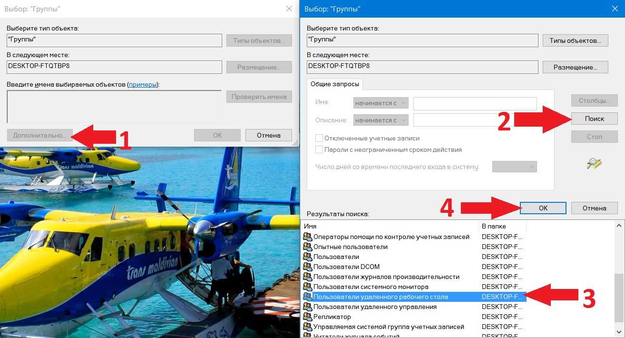The image size is (625, 338).
Task: Click the search magnifier icon under Стоп
Action: coord(594,164)
